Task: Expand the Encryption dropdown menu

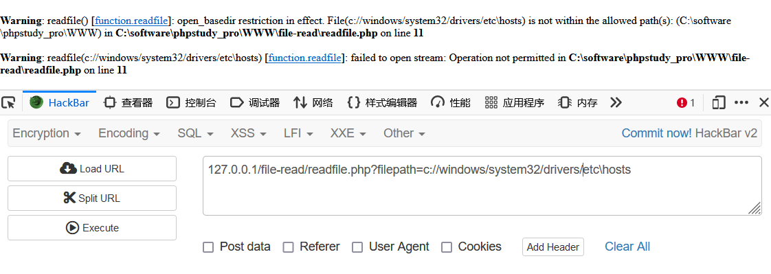Action: 47,133
